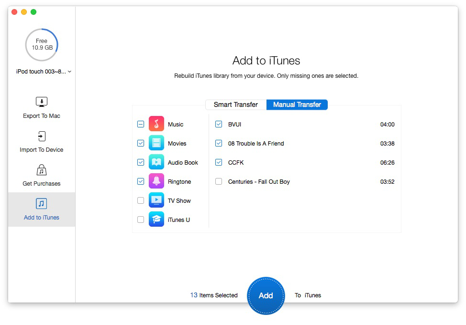Click the green zoom window button

click(33, 12)
